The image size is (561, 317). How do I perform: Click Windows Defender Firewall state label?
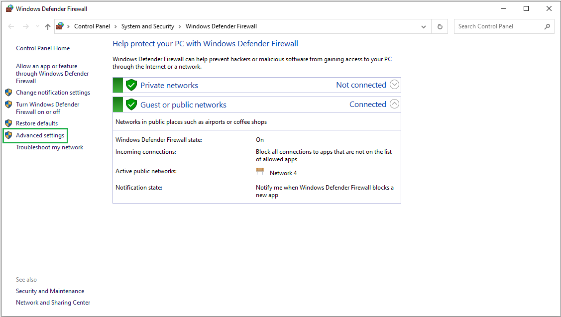point(159,140)
